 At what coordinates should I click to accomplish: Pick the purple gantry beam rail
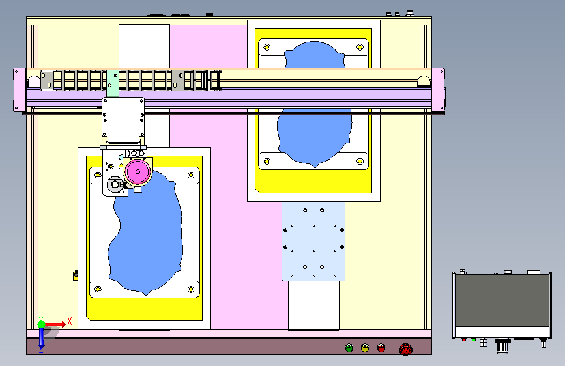[229, 96]
